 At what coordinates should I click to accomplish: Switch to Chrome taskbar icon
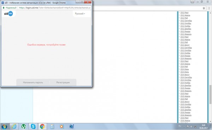coord(42,126)
